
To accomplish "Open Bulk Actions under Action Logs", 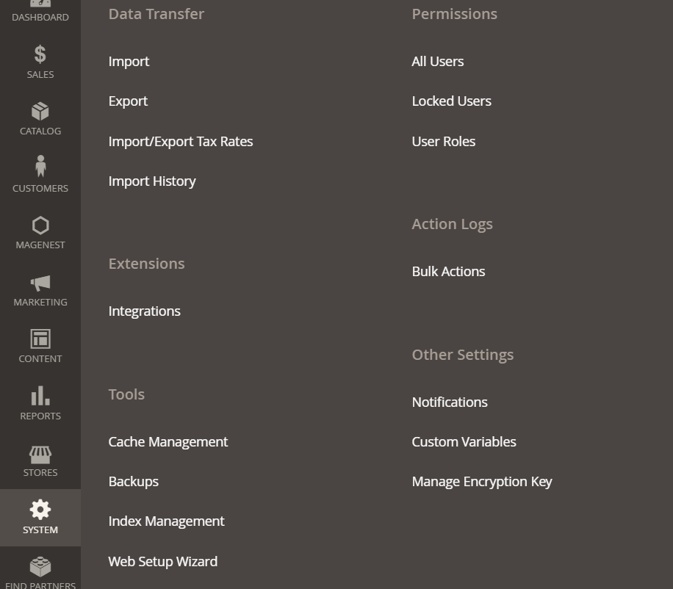I will tap(448, 272).
